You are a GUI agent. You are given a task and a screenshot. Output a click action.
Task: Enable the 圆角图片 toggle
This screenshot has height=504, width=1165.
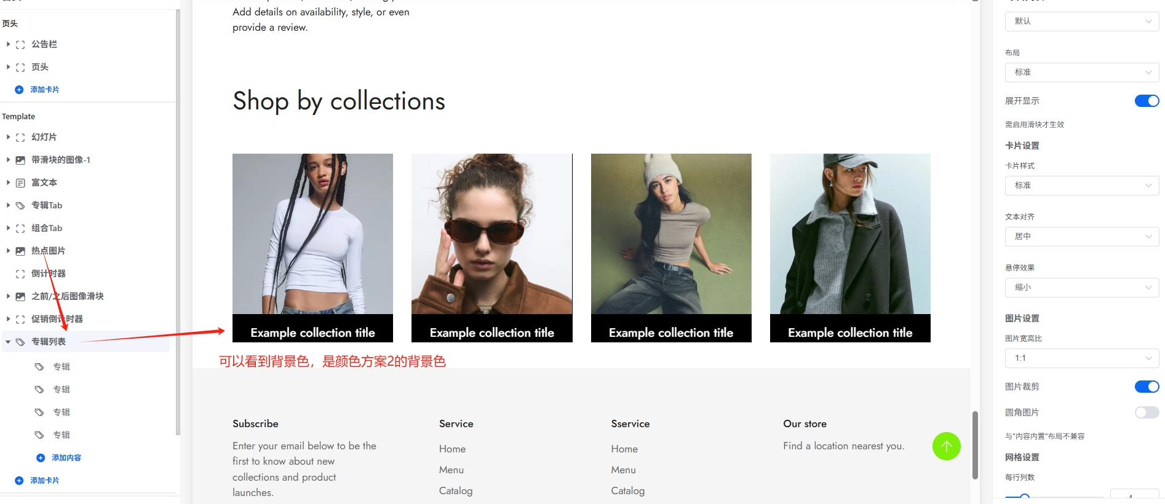1147,412
